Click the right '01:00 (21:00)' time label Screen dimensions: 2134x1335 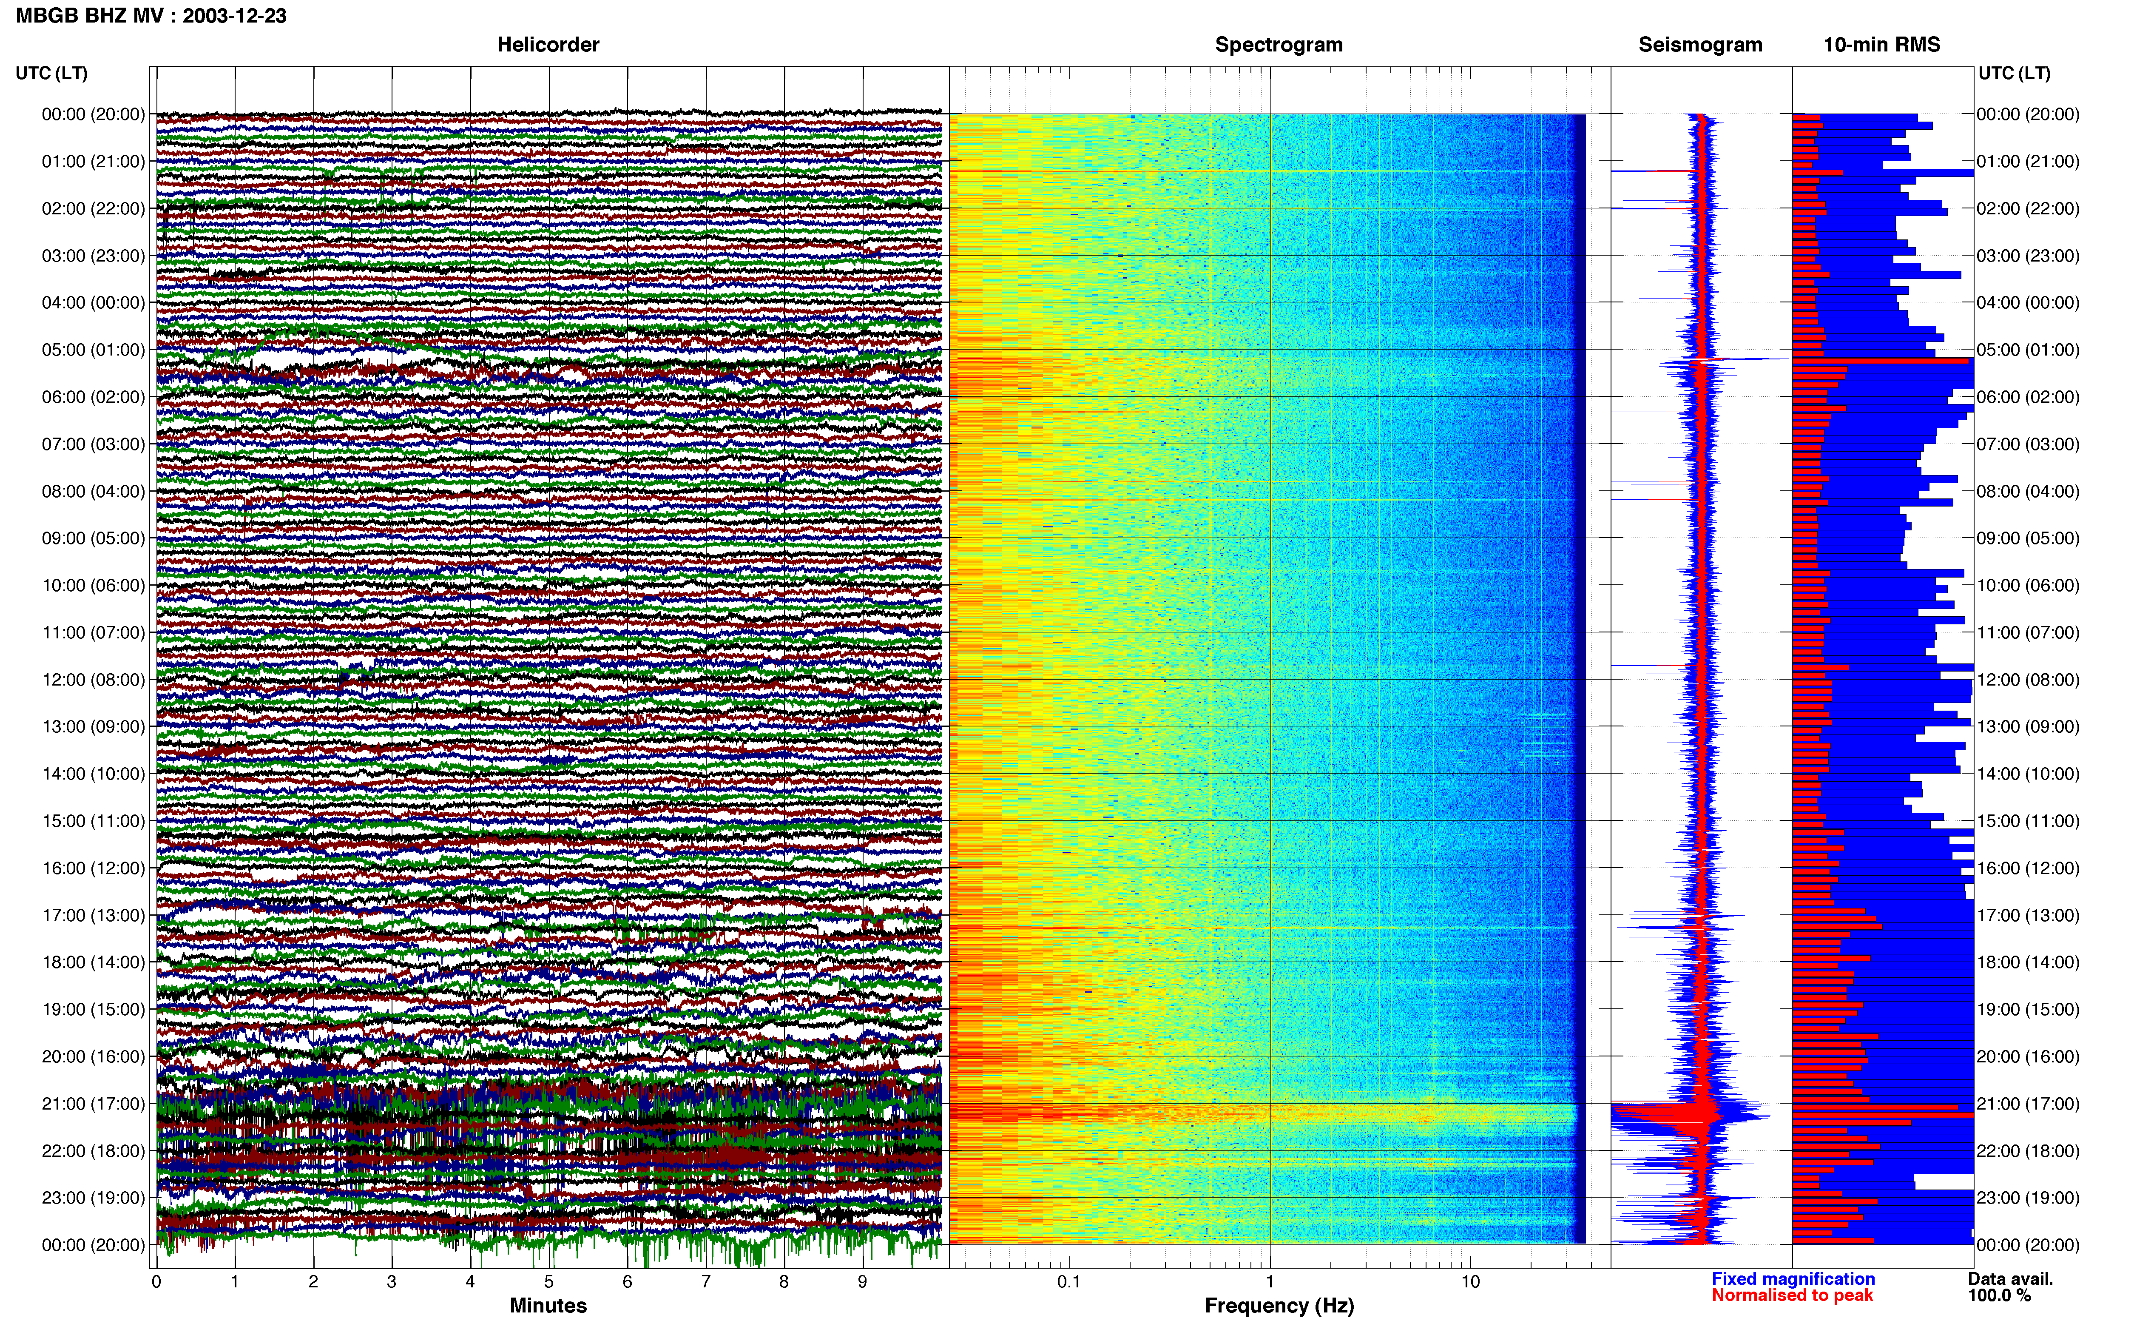2028,162
